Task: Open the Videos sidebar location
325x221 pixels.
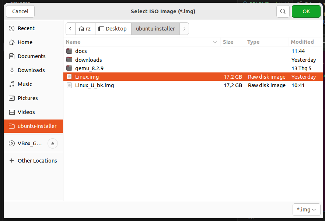Action: pos(26,112)
